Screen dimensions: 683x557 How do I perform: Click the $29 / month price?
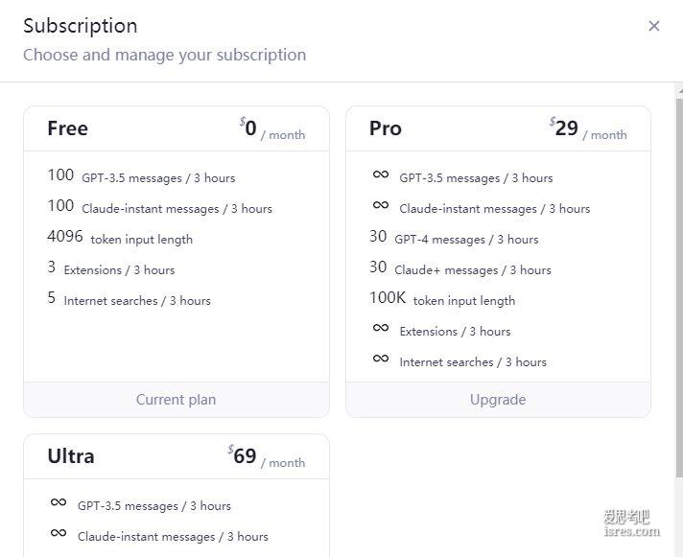click(588, 128)
